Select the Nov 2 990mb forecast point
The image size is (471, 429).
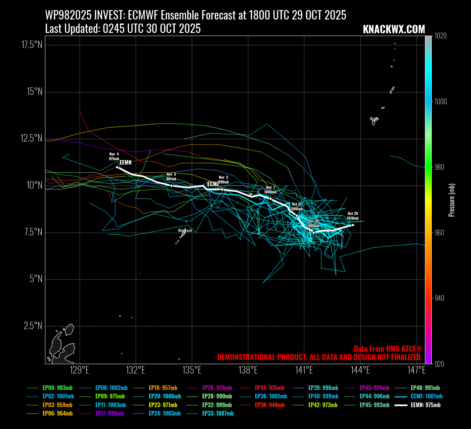click(222, 190)
